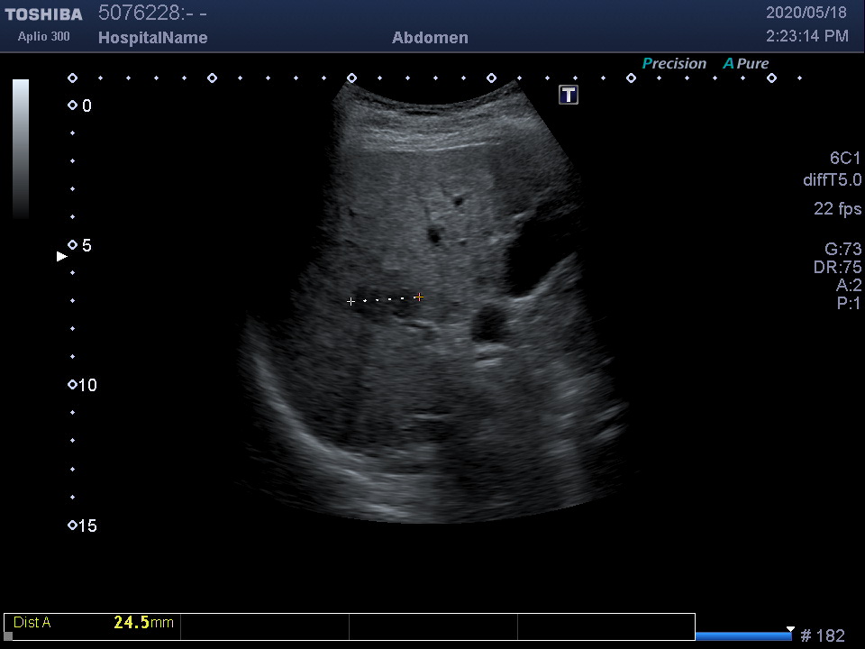Select the white caliper cross marker
Viewport: 865px width, 649px height.
351,301
